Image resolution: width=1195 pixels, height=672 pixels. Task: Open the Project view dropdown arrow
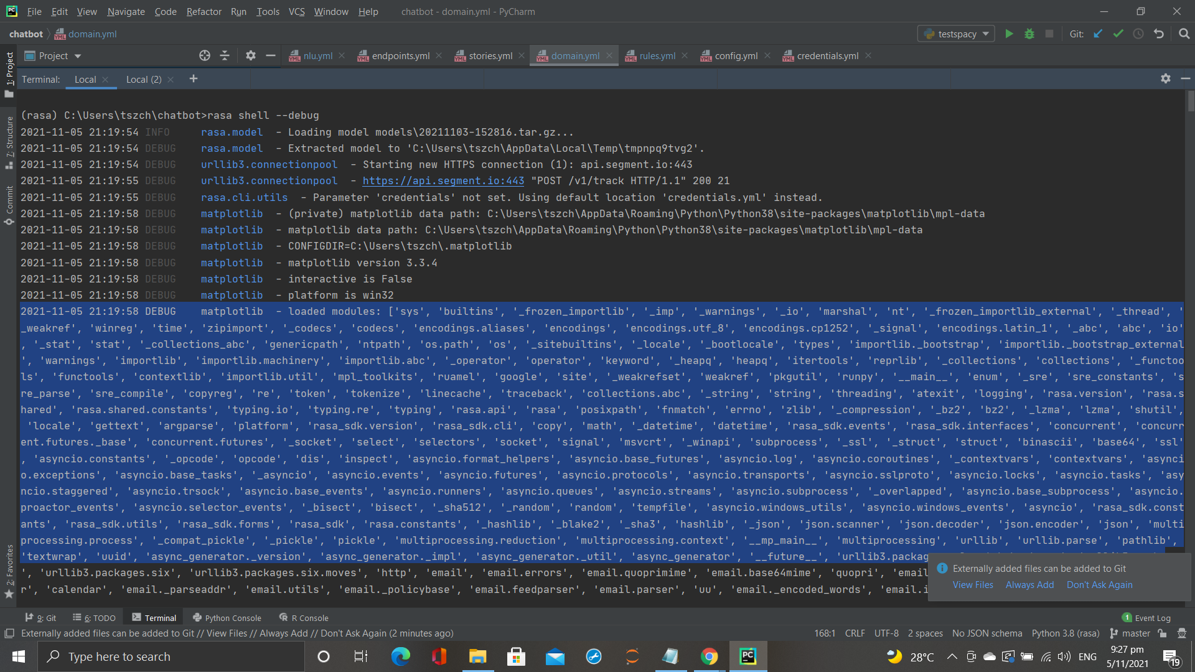78,56
